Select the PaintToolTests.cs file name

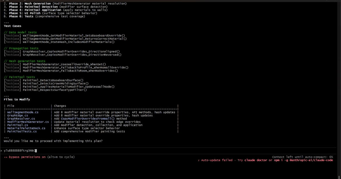click(x=22, y=132)
